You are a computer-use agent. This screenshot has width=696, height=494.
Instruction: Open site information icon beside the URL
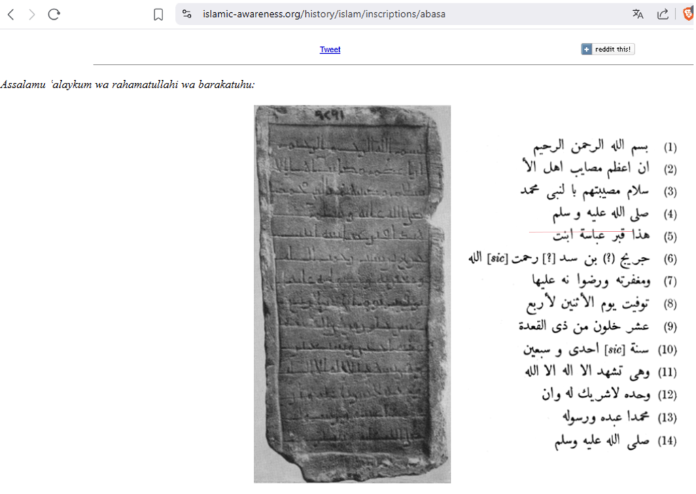click(x=187, y=14)
